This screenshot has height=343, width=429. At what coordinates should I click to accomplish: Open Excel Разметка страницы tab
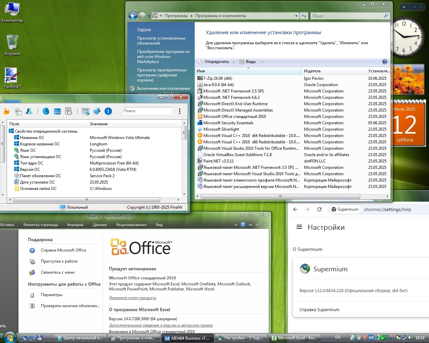click(41, 225)
